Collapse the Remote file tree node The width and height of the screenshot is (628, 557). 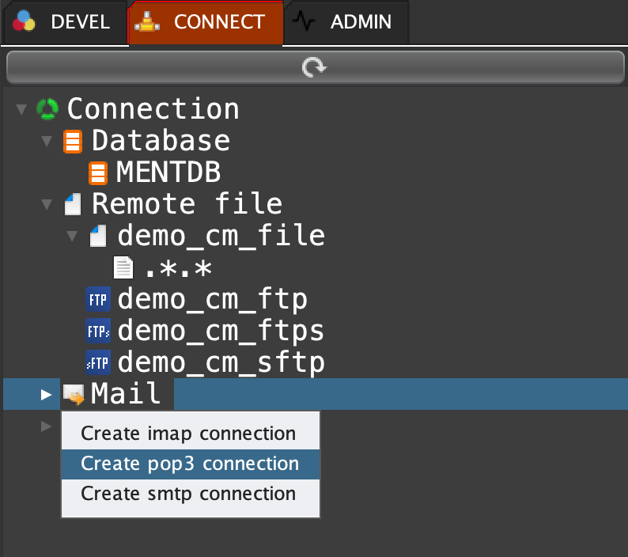(47, 205)
